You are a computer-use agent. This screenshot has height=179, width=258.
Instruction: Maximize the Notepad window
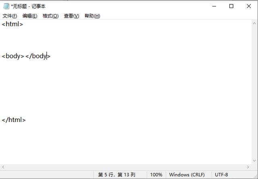pyautogui.click(x=231, y=6)
